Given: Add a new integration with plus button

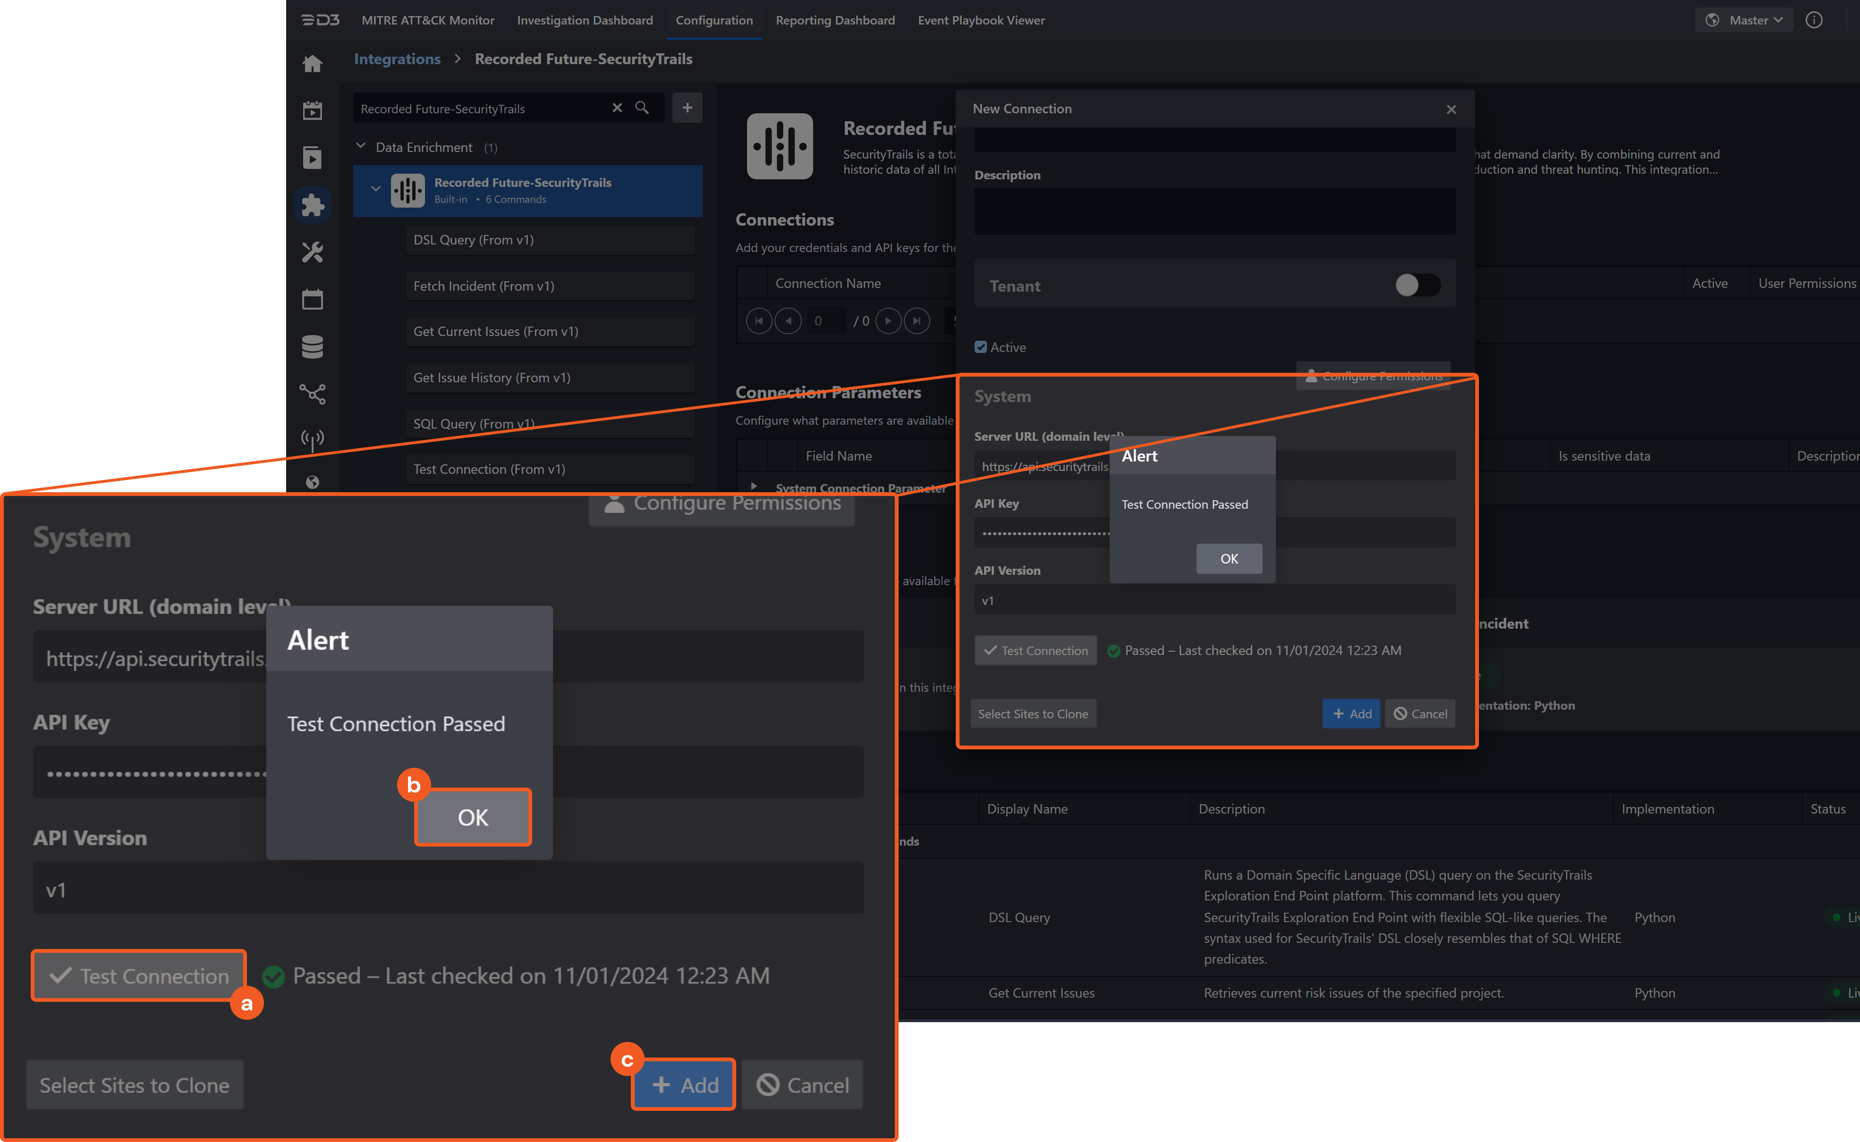Looking at the screenshot, I should pyautogui.click(x=687, y=108).
